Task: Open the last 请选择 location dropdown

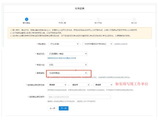Action: (103, 85)
